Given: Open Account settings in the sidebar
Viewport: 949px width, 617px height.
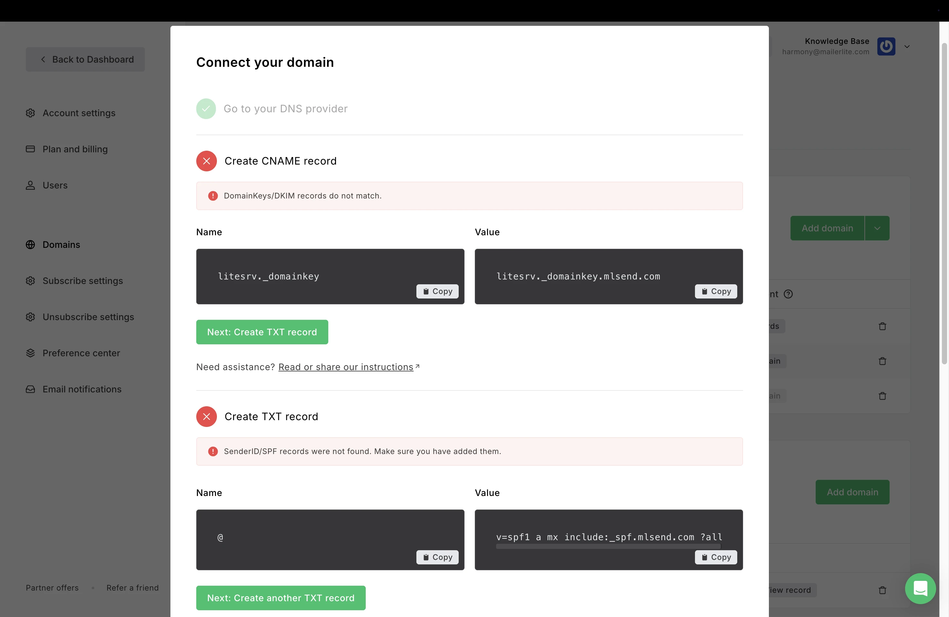Looking at the screenshot, I should pos(79,113).
